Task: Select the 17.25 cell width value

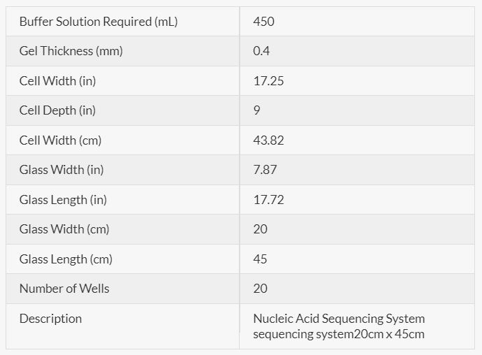Action: click(x=268, y=81)
